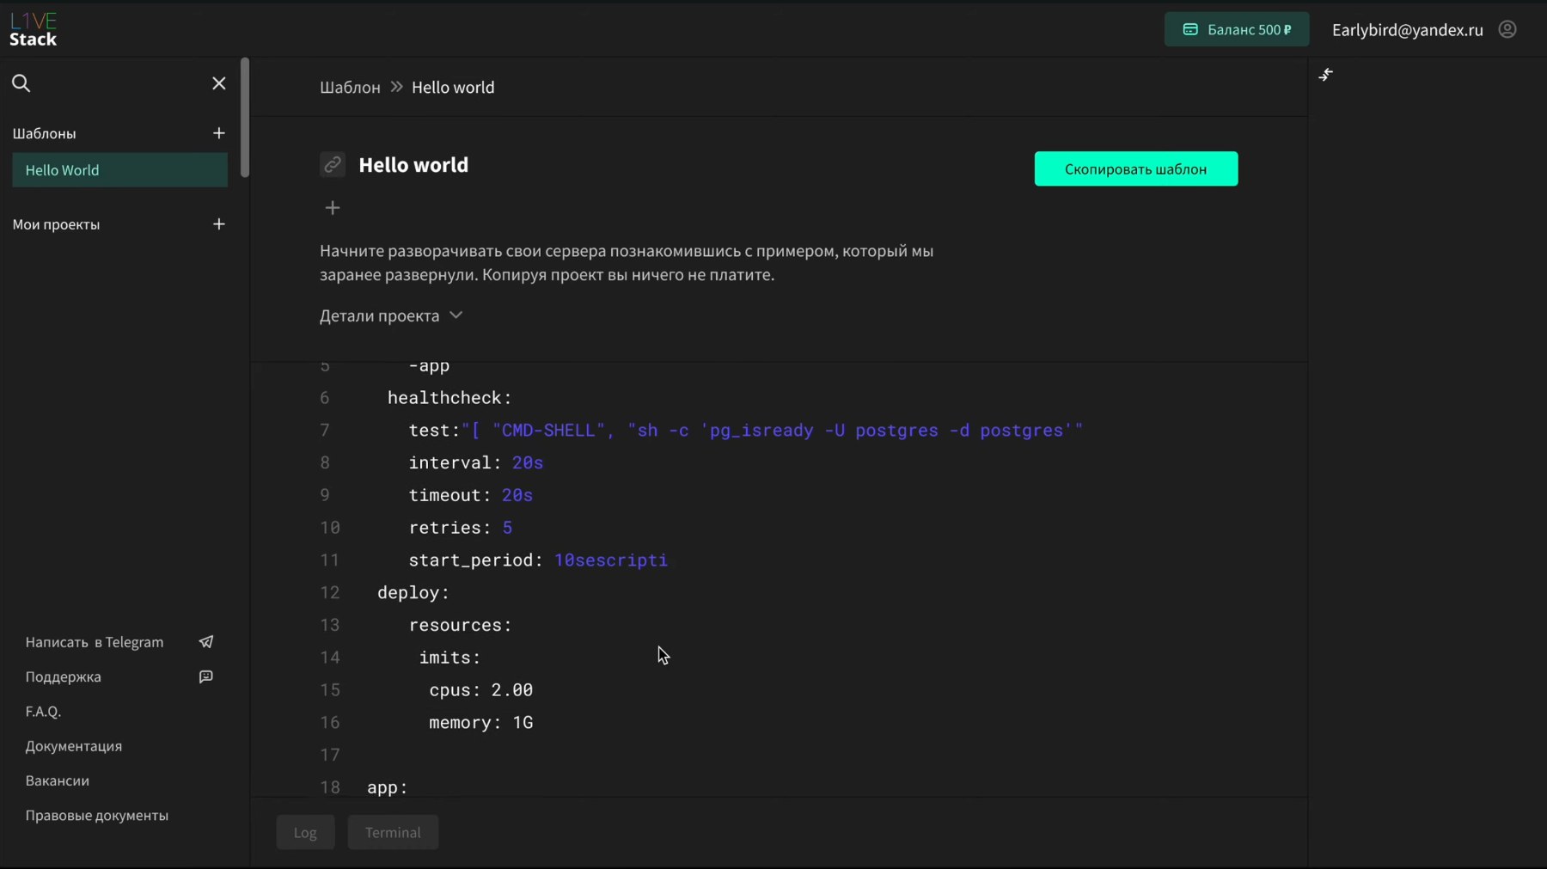The height and width of the screenshot is (869, 1547).
Task: Open the F.A.Q. link
Action: [43, 711]
